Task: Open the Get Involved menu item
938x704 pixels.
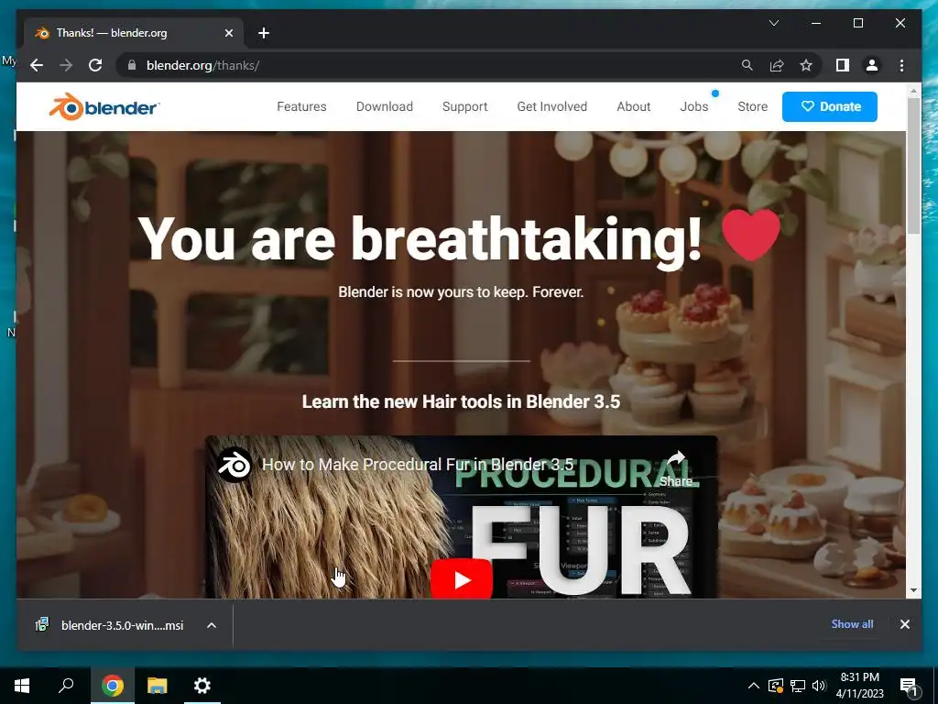Action: point(551,106)
